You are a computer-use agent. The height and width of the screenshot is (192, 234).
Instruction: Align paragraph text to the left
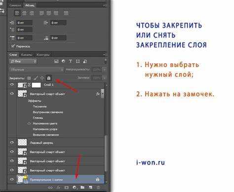tap(17, 13)
